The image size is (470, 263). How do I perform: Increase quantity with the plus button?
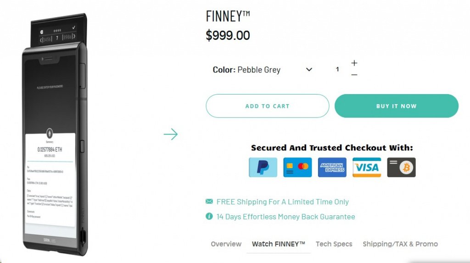click(354, 63)
